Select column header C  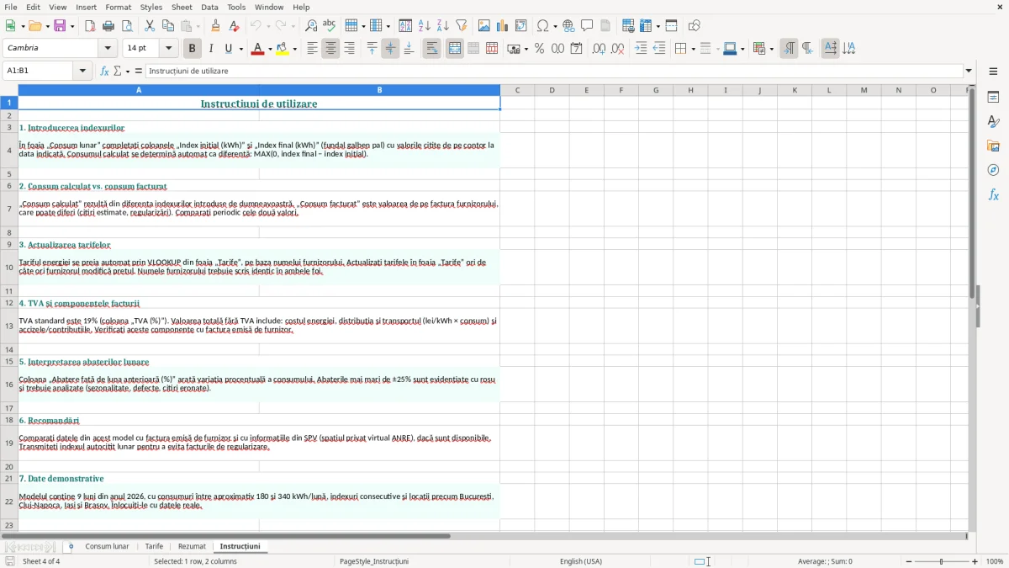517,90
